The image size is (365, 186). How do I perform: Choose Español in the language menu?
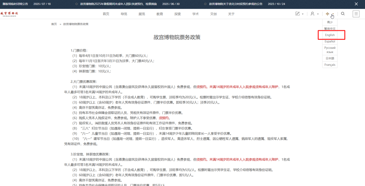coord(330,41)
